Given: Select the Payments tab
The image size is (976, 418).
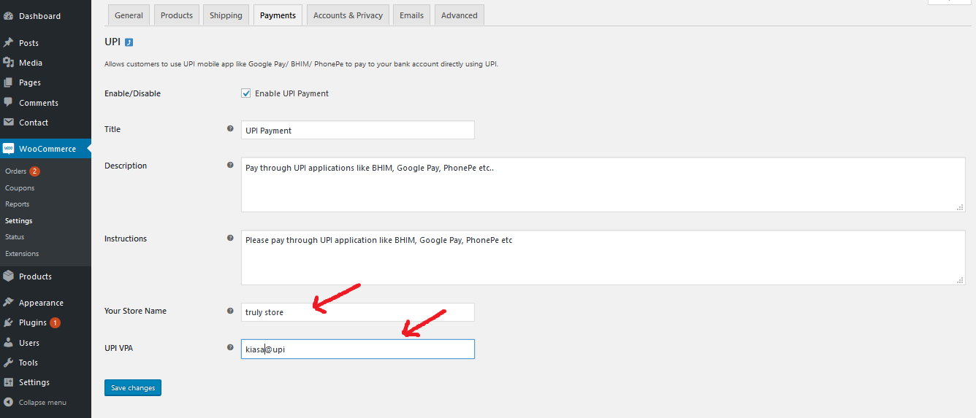Looking at the screenshot, I should [x=278, y=15].
